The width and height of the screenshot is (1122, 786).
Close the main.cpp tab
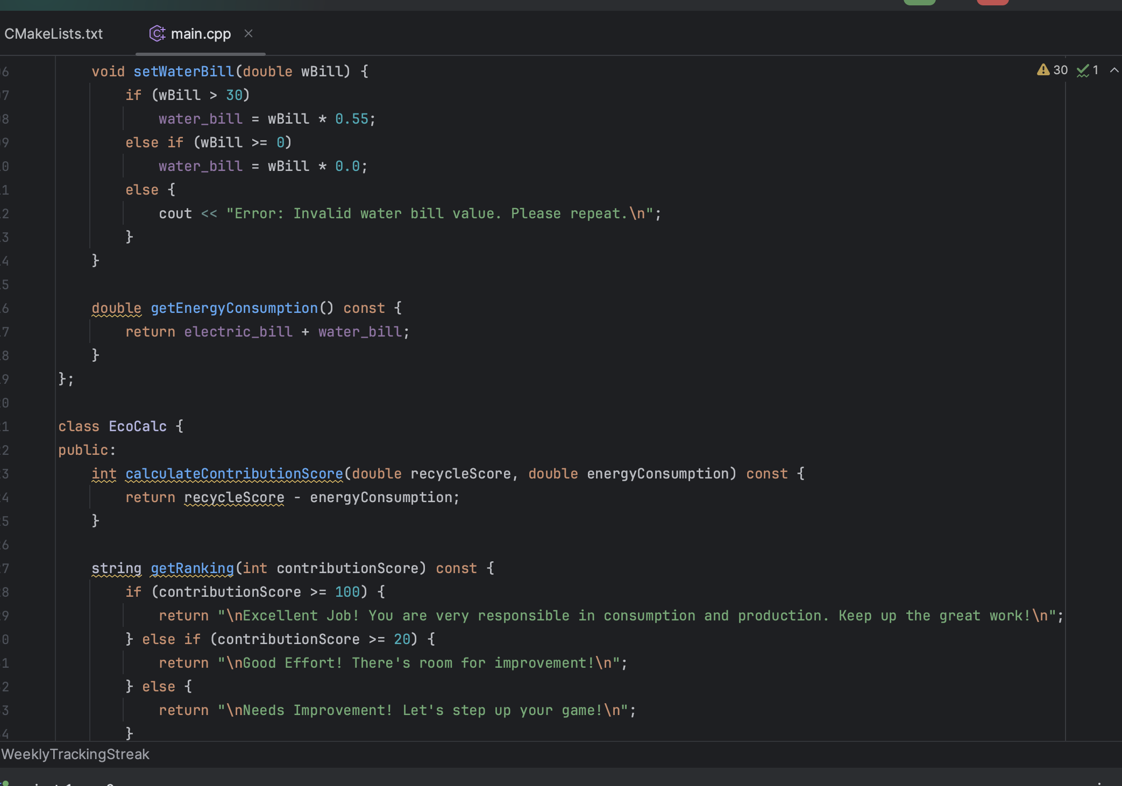point(248,33)
